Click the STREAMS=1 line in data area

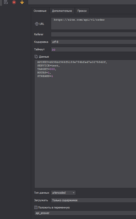(x=45, y=76)
